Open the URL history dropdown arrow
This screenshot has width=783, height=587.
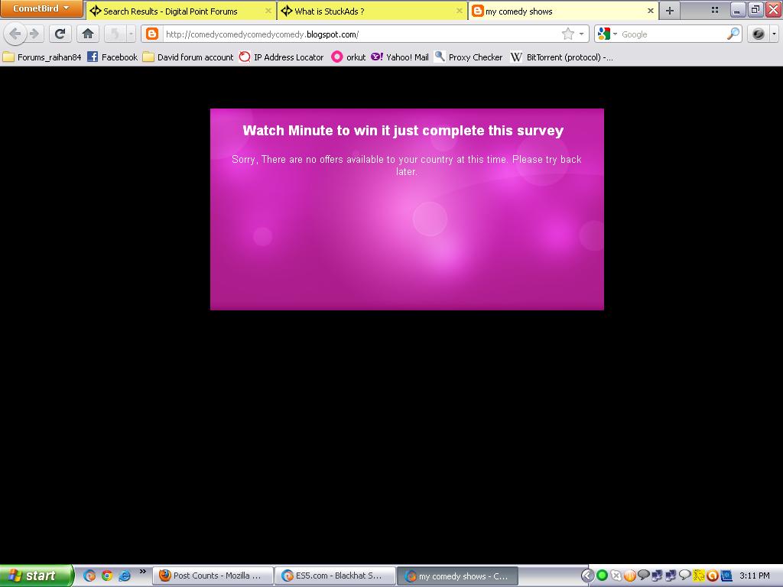[582, 34]
